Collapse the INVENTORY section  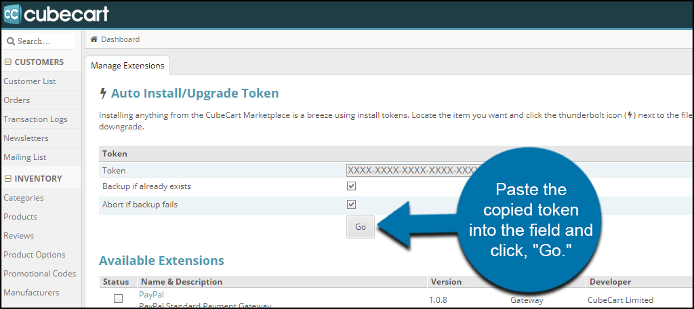point(8,179)
